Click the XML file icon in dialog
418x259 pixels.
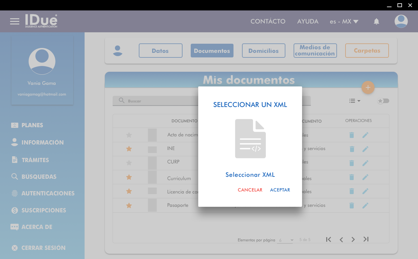pos(250,139)
